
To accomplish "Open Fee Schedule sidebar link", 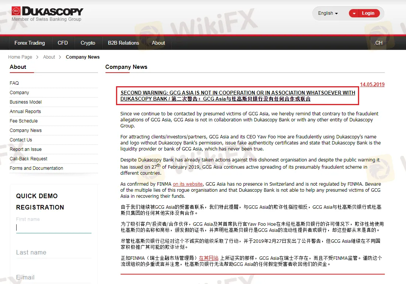I will point(23,121).
